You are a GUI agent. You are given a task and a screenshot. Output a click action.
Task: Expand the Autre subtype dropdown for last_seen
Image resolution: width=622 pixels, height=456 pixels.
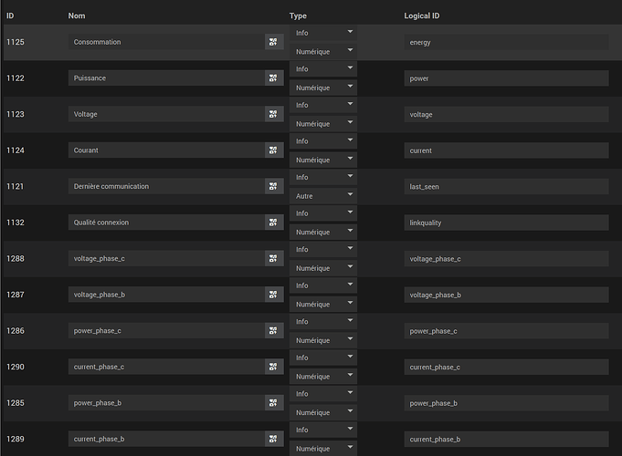click(x=322, y=195)
